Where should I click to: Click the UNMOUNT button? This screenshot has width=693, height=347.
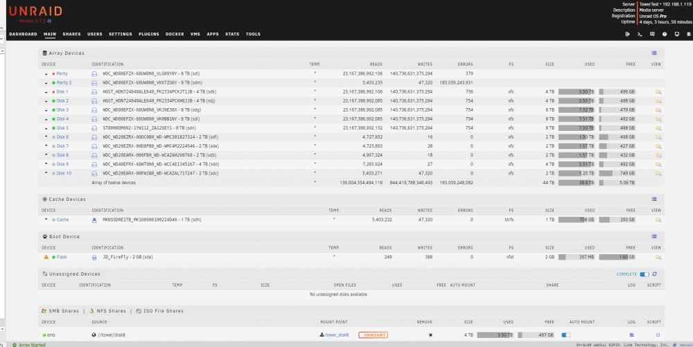(x=373, y=335)
